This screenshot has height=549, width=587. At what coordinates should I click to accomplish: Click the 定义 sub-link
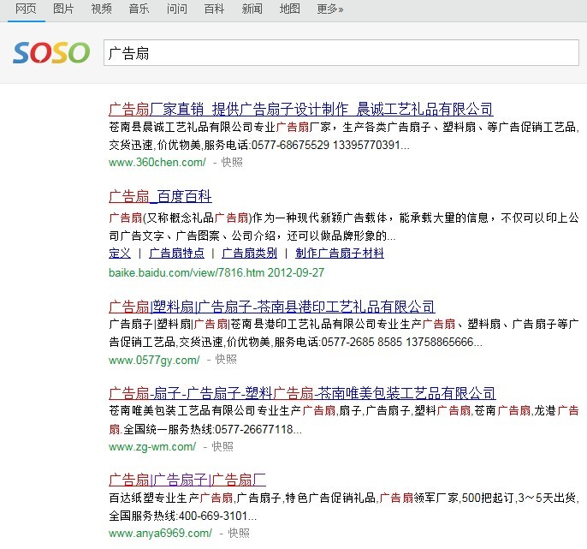click(x=120, y=254)
